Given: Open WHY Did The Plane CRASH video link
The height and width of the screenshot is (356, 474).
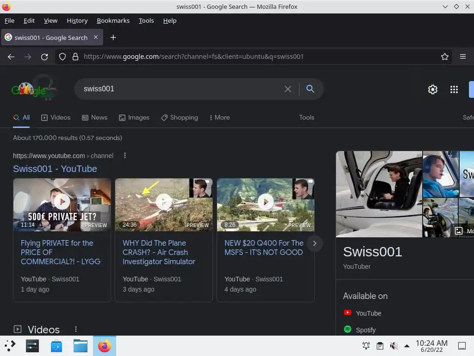Looking at the screenshot, I should click(159, 252).
